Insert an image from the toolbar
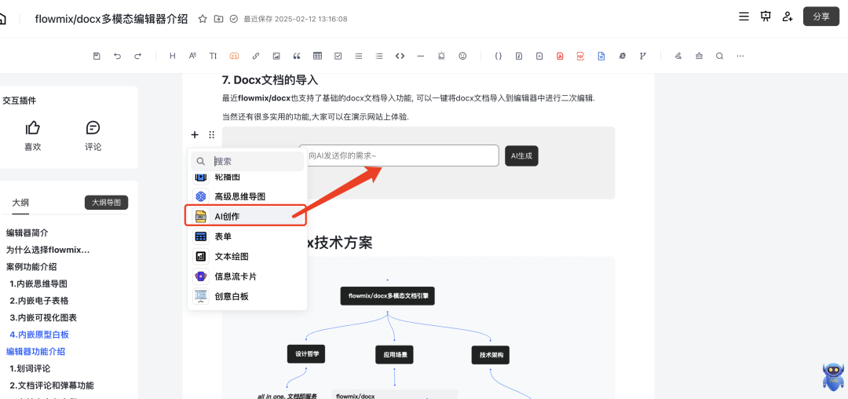The height and width of the screenshot is (399, 848). (x=276, y=56)
